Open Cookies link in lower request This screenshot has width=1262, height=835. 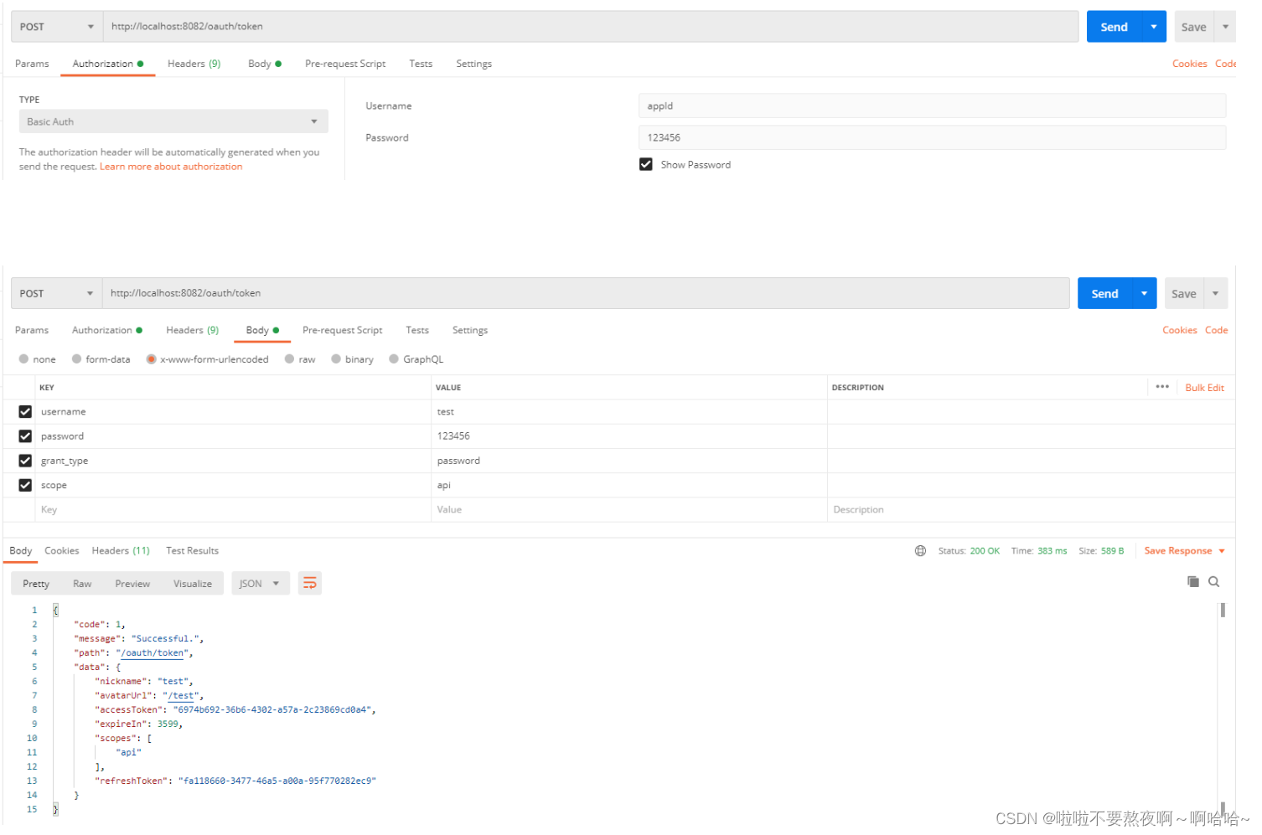[1180, 331]
